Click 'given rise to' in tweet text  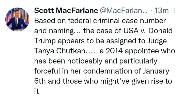click(152, 81)
